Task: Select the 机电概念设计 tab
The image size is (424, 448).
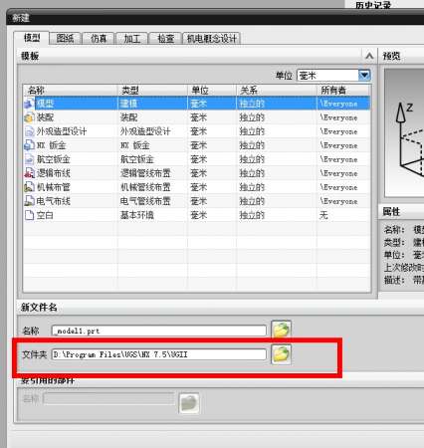Action: (211, 39)
